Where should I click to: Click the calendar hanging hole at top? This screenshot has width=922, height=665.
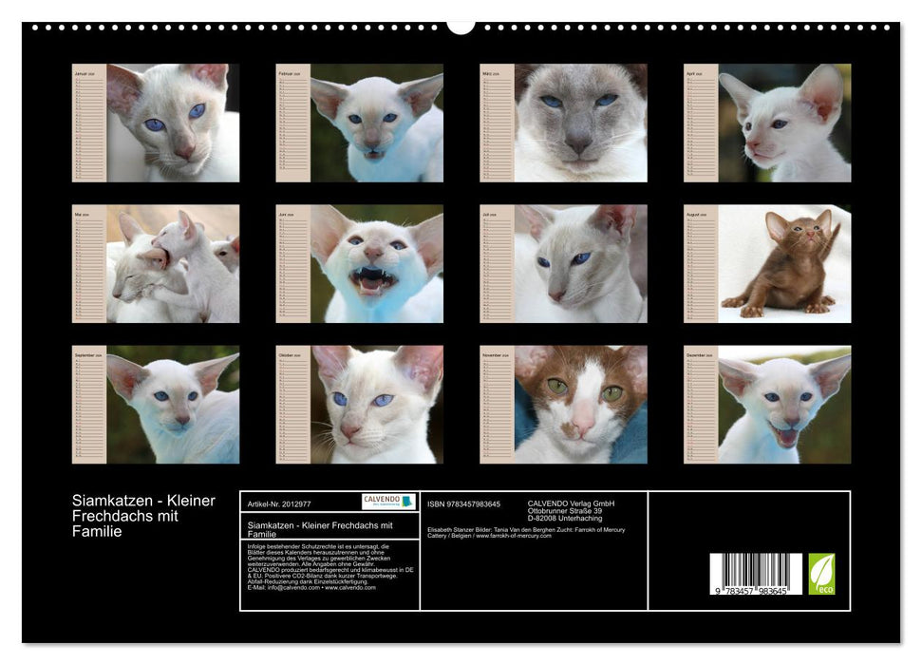pyautogui.click(x=461, y=26)
